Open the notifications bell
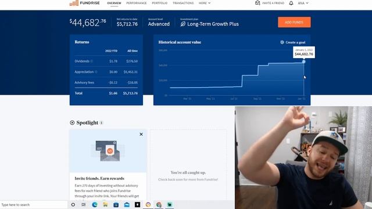Viewport: 372px width, 209px height. click(x=291, y=3)
